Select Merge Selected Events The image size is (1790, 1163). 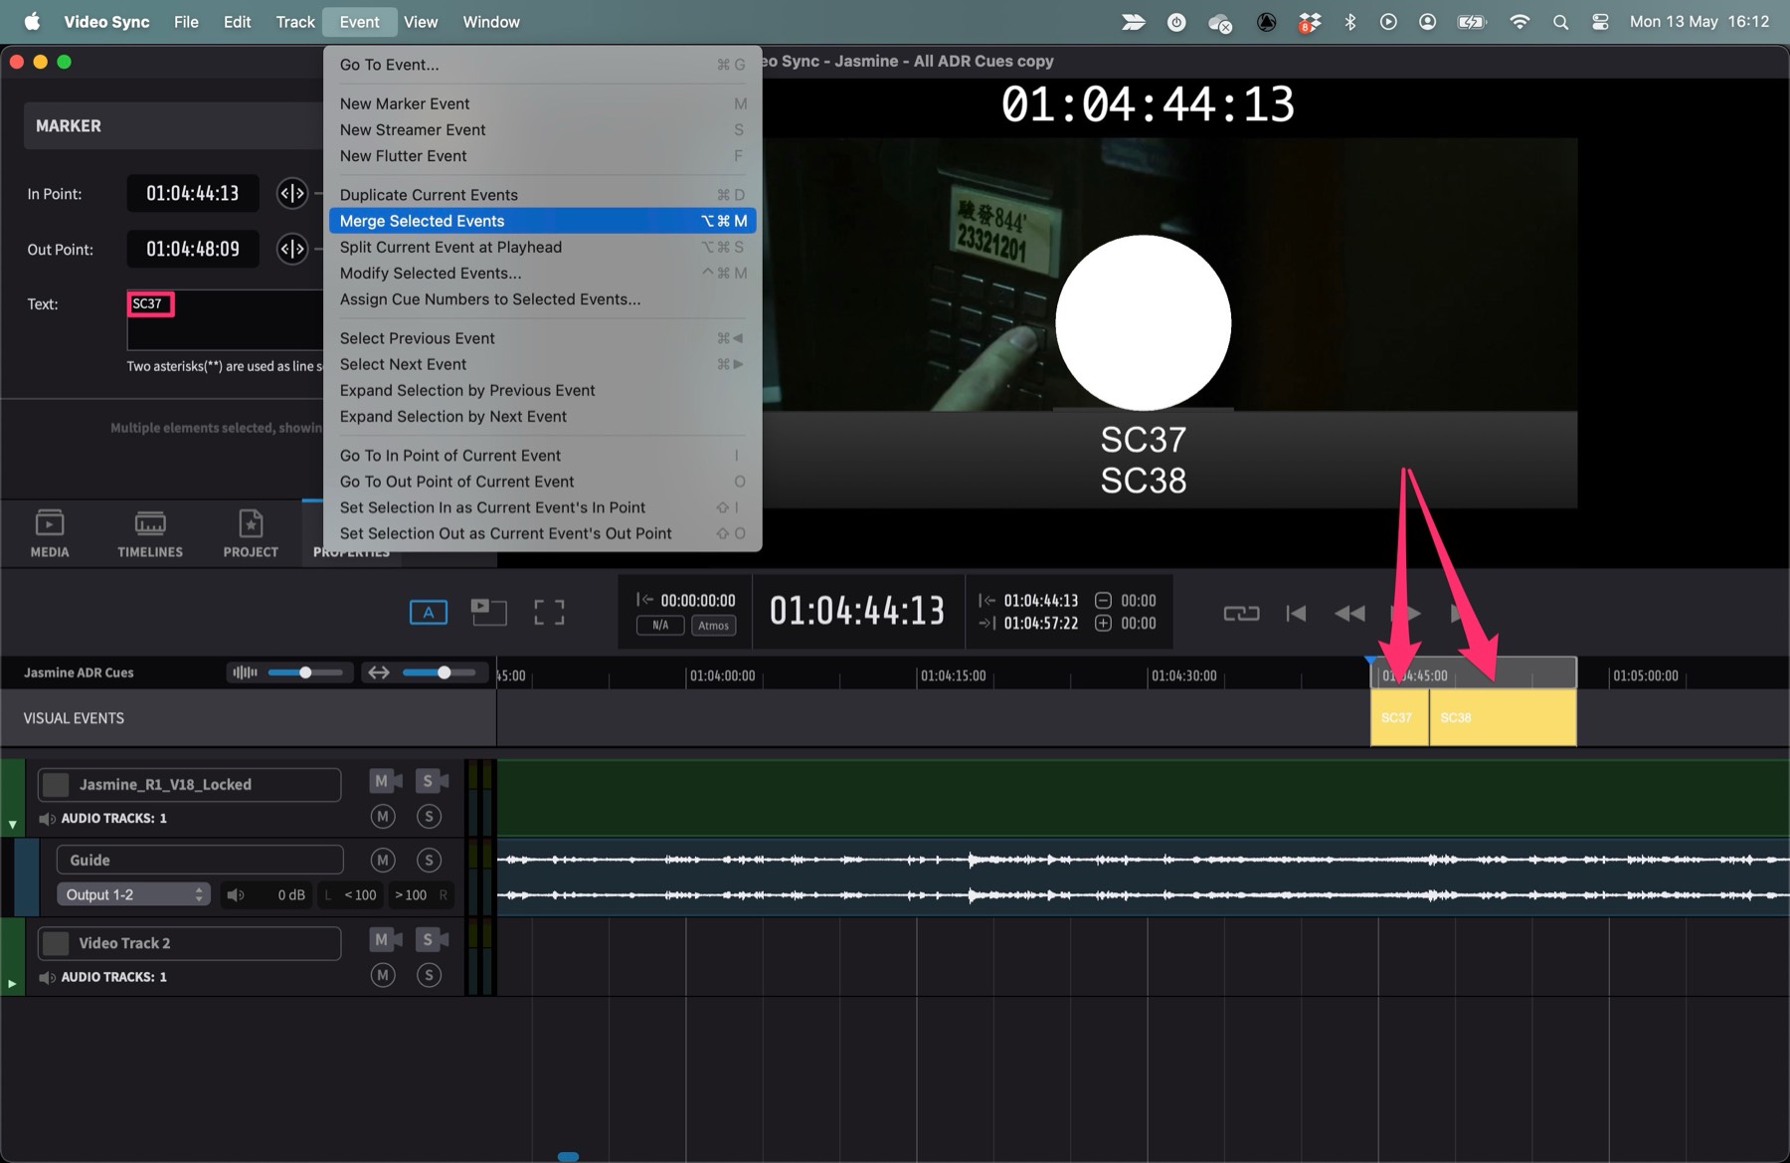pyautogui.click(x=543, y=221)
